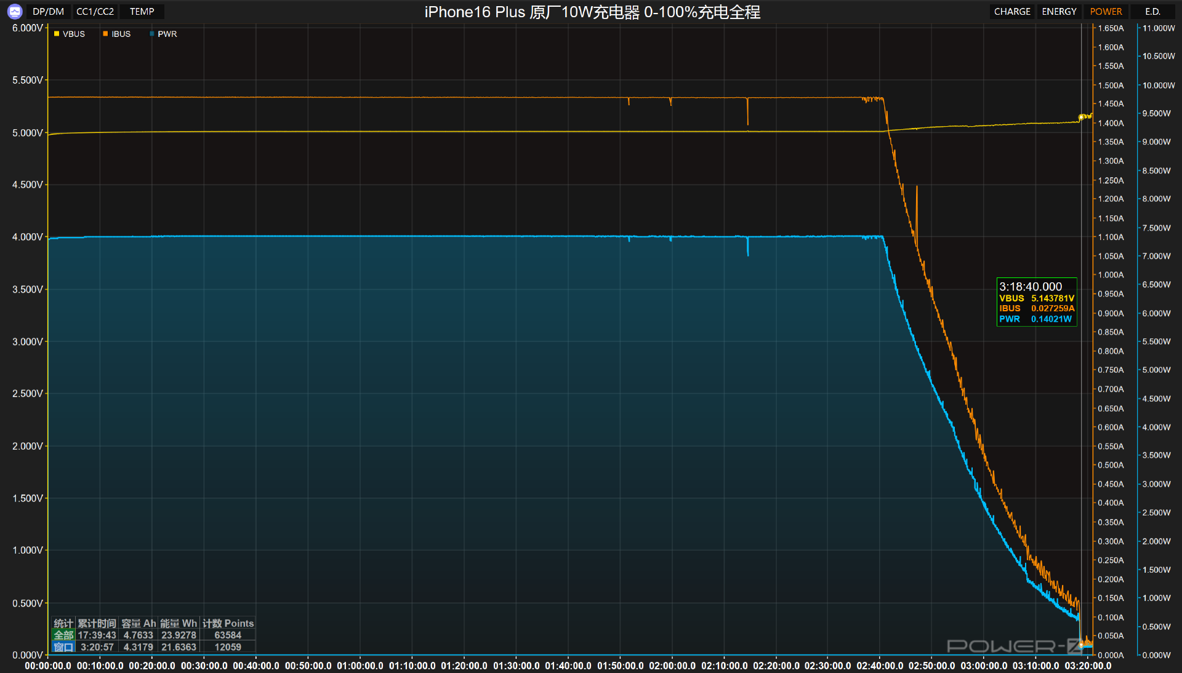Click the 7.500W power axis label
Image resolution: width=1182 pixels, height=673 pixels.
(x=1156, y=228)
